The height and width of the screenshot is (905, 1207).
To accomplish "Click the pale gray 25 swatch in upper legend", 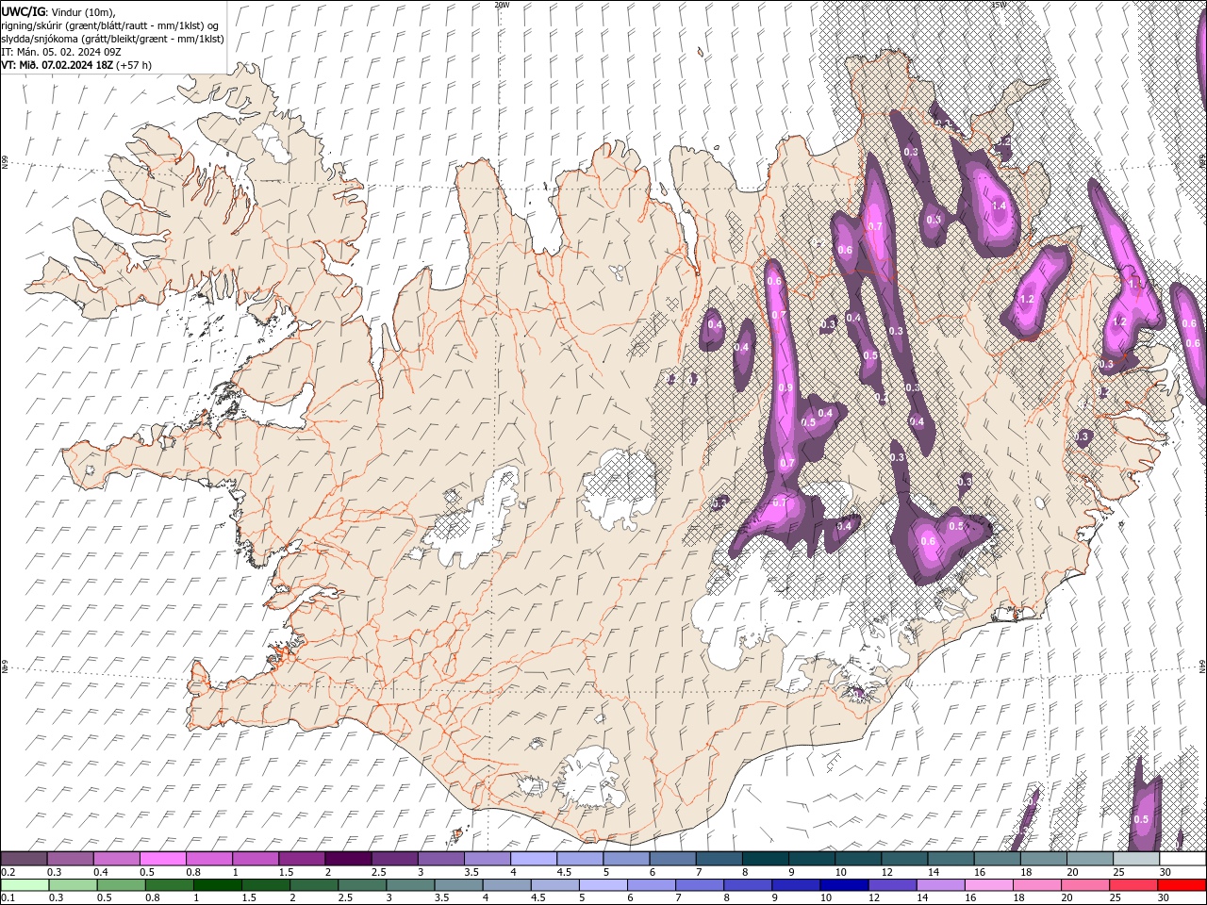I will tap(1136, 859).
